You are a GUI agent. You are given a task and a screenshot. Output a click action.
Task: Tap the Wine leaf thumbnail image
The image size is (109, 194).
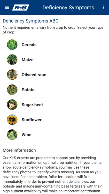[x=12, y=135]
